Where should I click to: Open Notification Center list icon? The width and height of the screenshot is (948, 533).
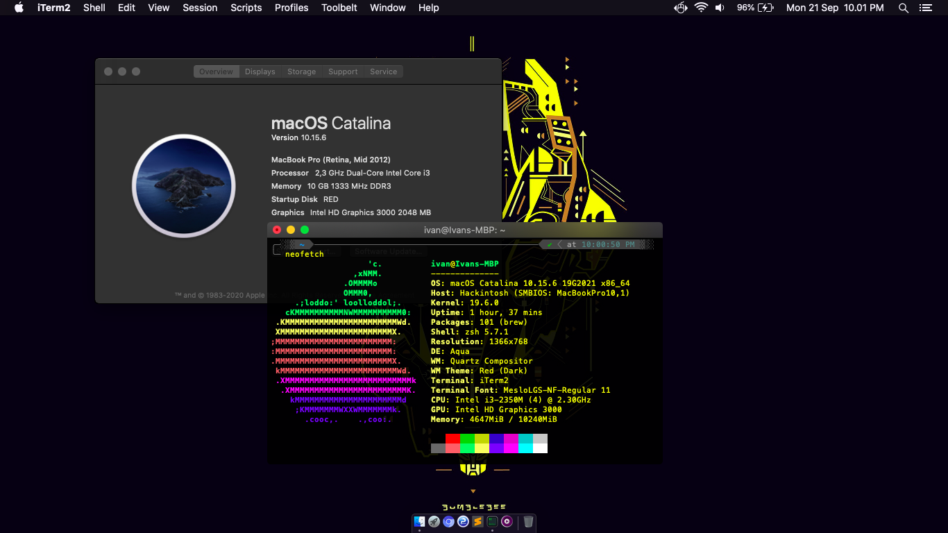925,8
